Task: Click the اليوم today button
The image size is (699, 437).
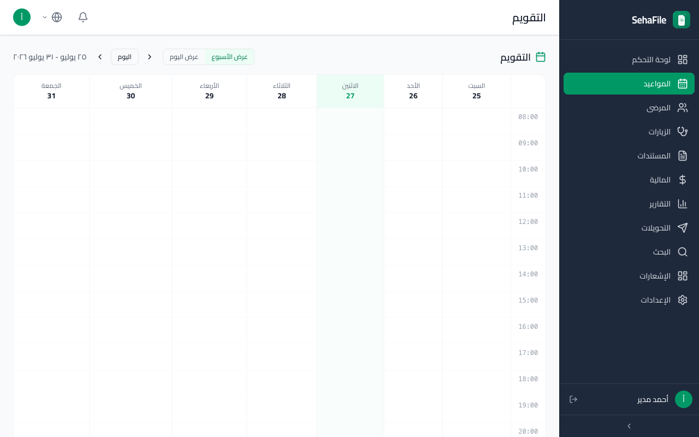Action: tap(125, 57)
